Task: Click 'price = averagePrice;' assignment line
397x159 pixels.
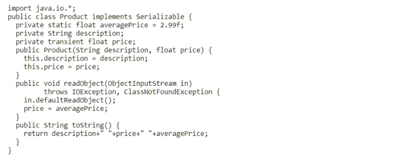Action: pyautogui.click(x=65, y=109)
